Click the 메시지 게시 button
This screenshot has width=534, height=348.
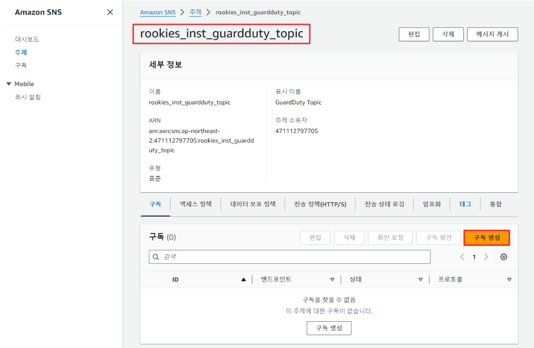pos(493,34)
